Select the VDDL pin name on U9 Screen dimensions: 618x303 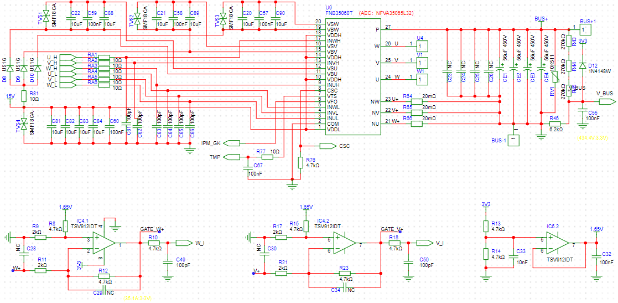[334, 130]
